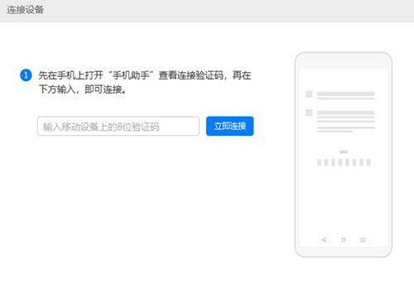The height and width of the screenshot is (298, 414).
Task: Click the instruction text starting 先在手机上打开
Action: click(145, 82)
